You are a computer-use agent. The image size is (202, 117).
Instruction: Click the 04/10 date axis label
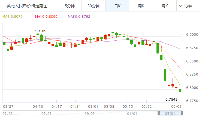coord(38,107)
